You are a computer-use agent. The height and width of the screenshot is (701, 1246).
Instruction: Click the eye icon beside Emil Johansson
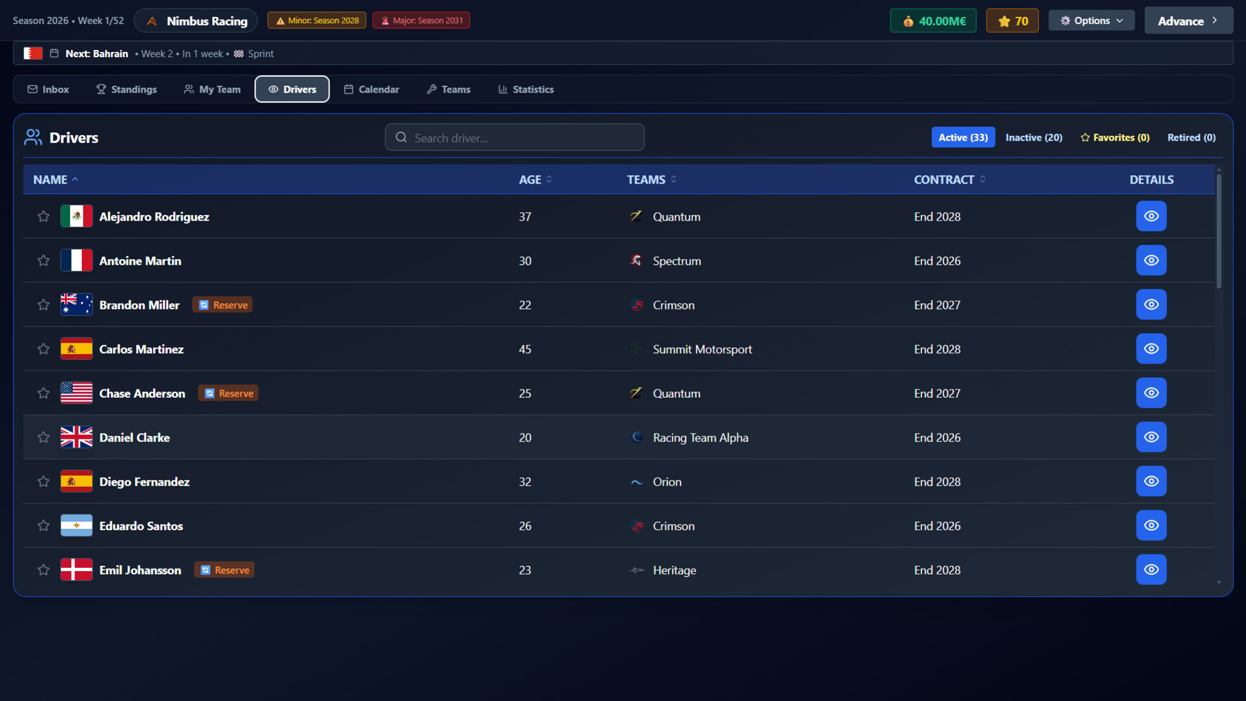(1151, 570)
